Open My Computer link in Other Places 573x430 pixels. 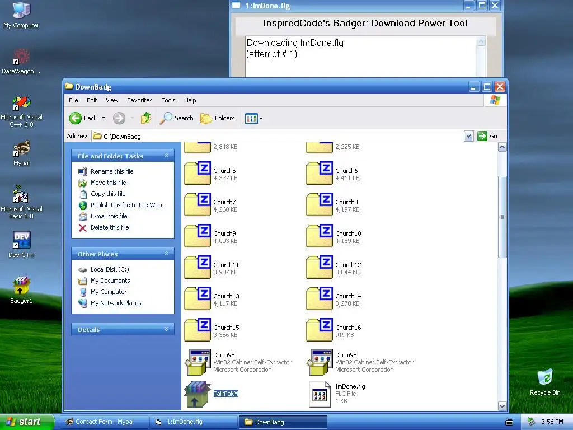tap(109, 292)
